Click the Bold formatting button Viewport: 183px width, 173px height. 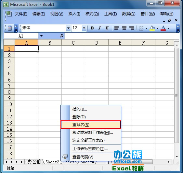92,28
